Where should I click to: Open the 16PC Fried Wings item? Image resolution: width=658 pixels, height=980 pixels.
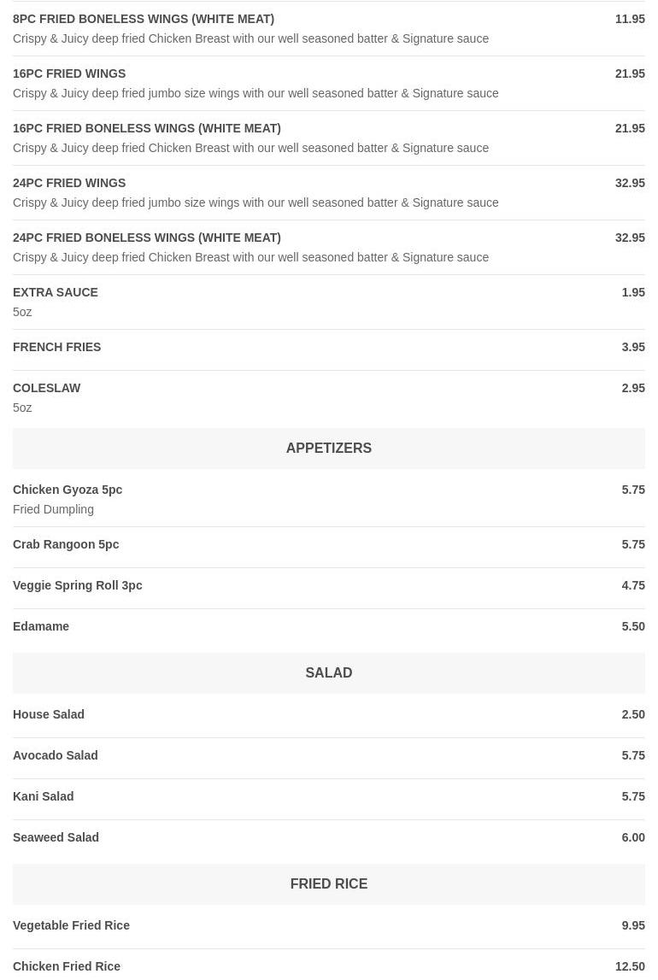(69, 73)
